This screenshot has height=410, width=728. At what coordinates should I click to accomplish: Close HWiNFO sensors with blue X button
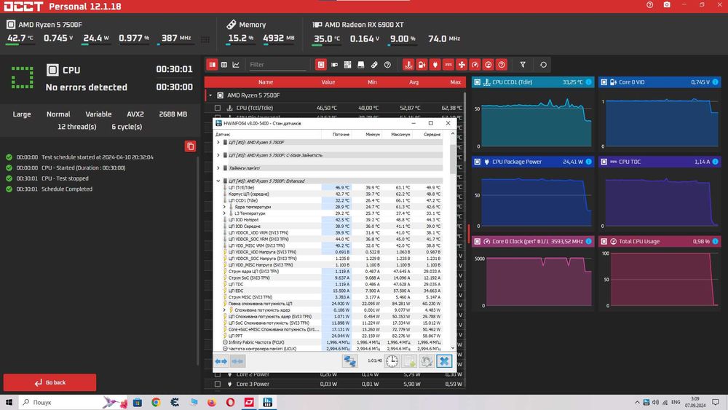pyautogui.click(x=444, y=361)
